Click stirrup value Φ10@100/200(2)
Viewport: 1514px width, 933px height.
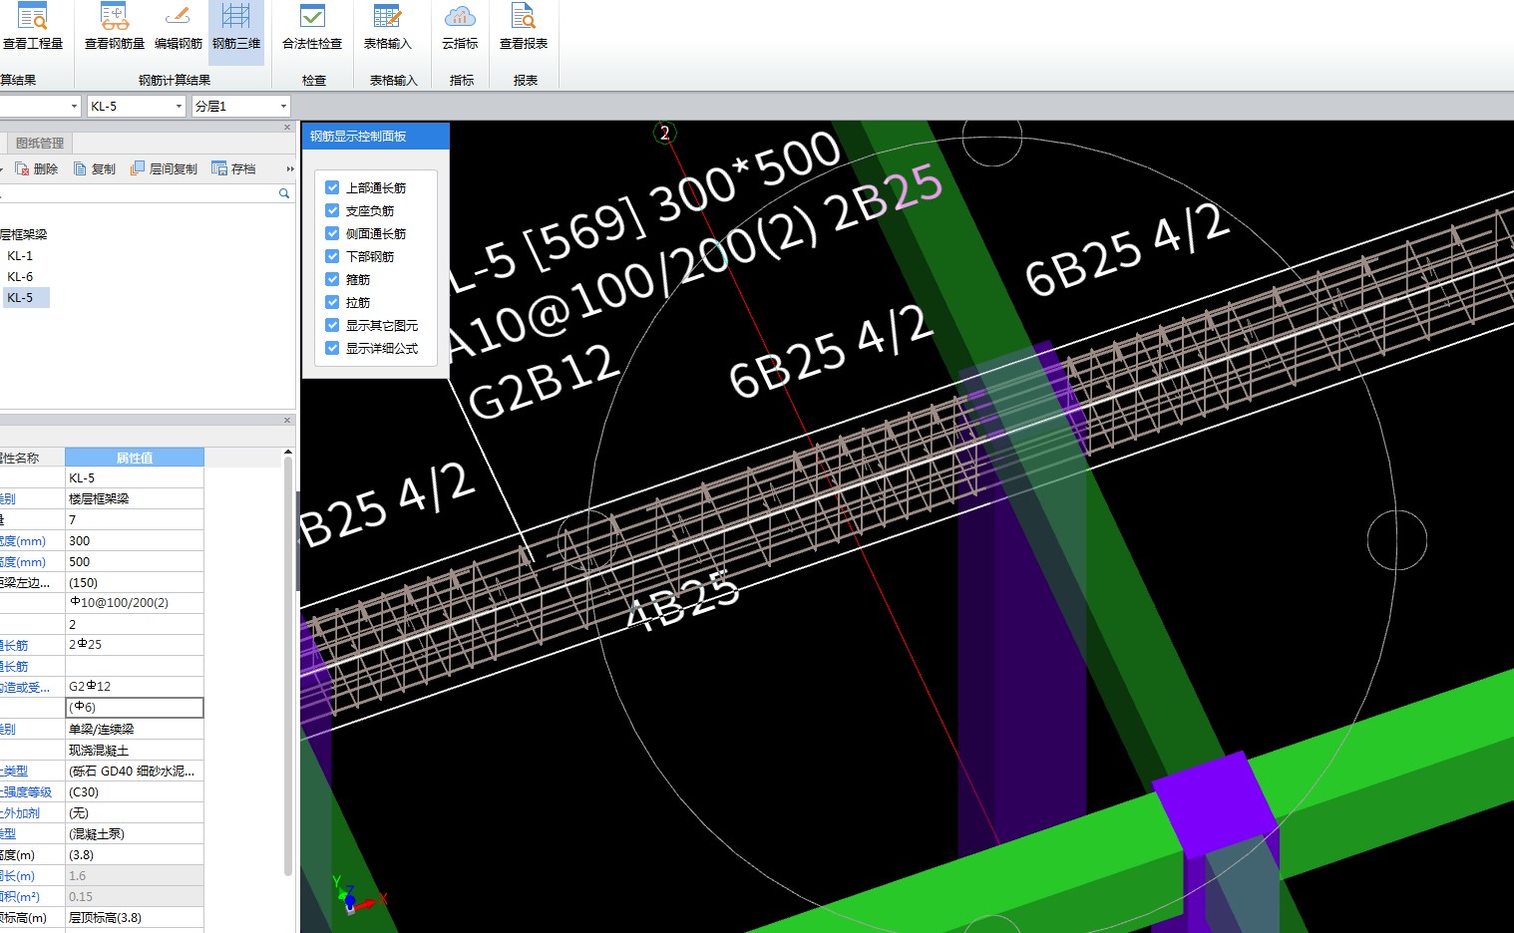(135, 603)
